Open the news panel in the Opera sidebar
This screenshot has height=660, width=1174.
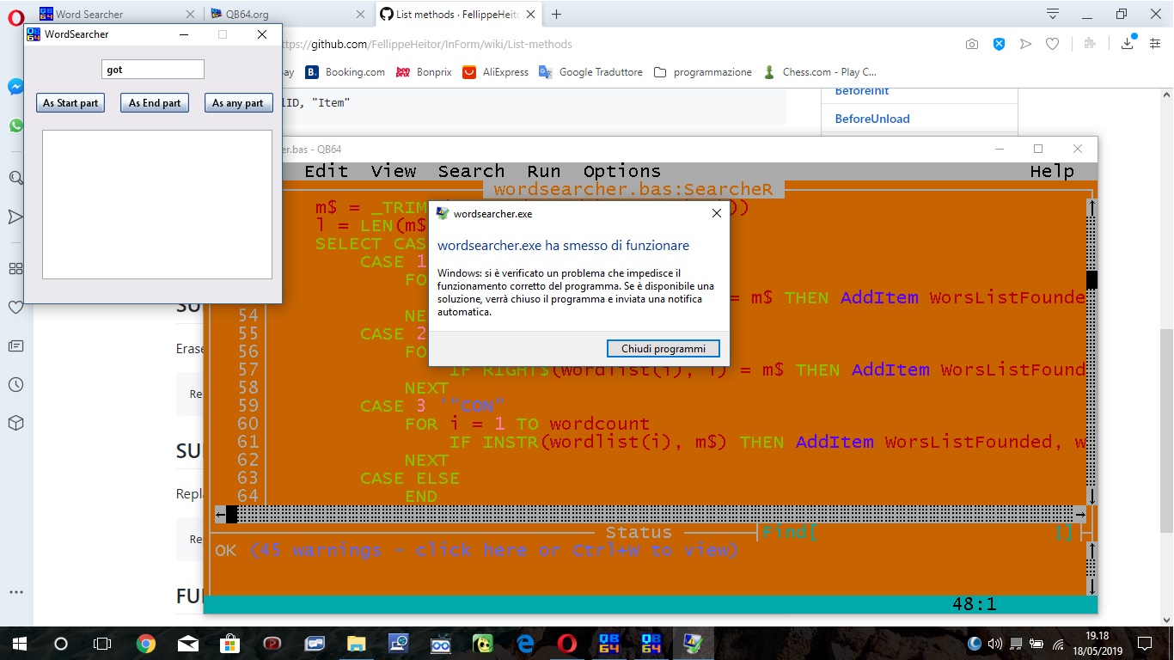[15, 345]
